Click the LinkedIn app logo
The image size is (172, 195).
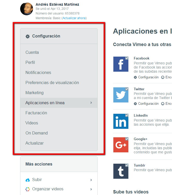[121, 121]
